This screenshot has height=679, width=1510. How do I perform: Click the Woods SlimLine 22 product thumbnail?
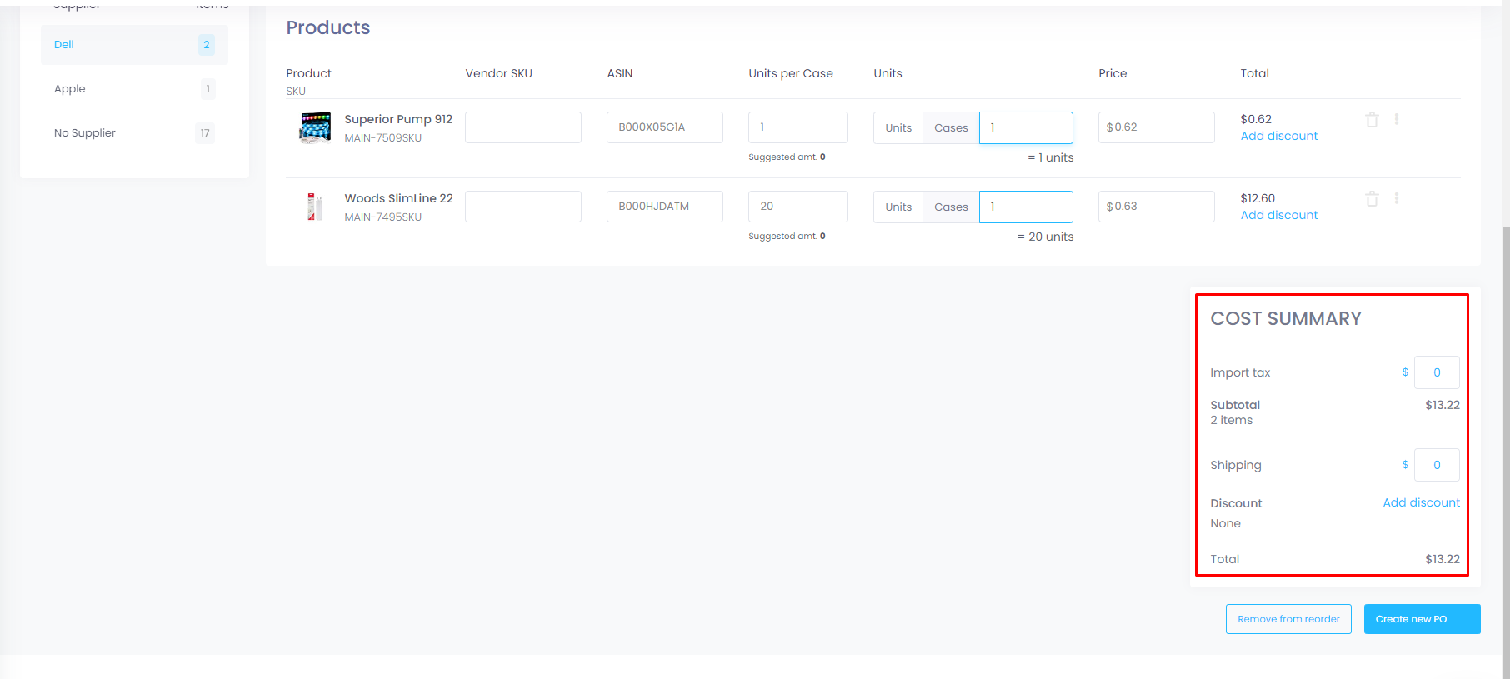coord(315,207)
